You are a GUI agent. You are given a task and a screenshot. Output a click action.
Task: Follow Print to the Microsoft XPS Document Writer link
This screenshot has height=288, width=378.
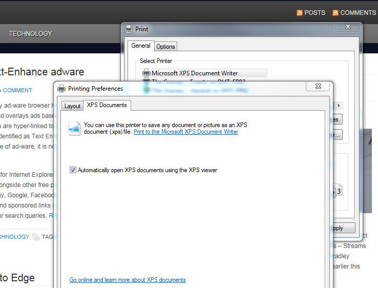tap(186, 132)
